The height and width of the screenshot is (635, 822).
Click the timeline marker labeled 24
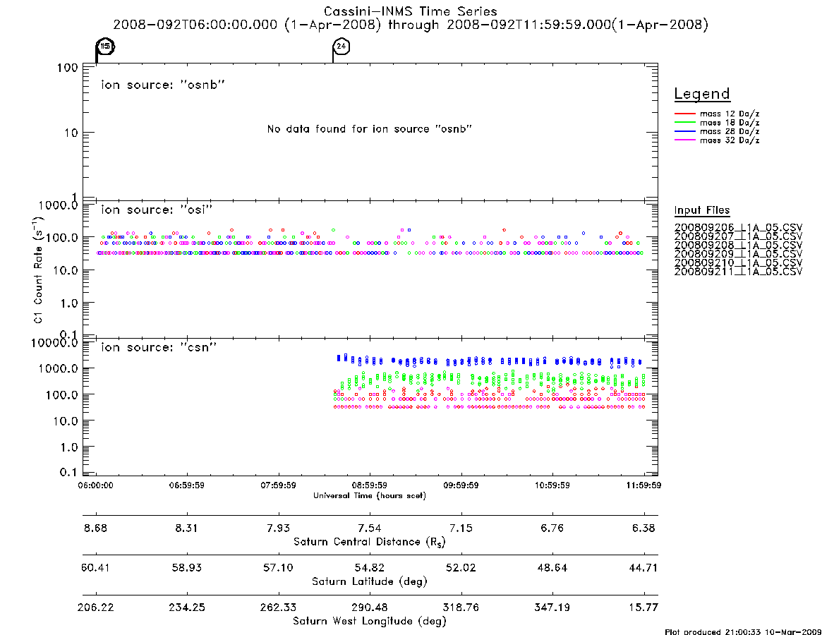342,46
